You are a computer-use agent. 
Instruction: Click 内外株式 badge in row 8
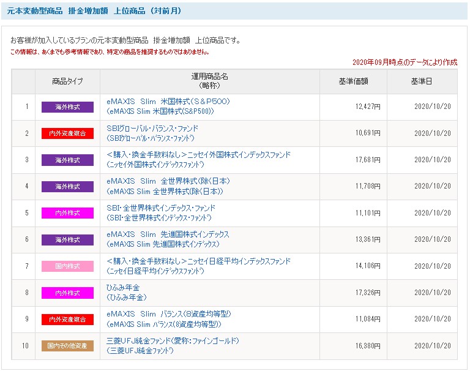coord(67,293)
